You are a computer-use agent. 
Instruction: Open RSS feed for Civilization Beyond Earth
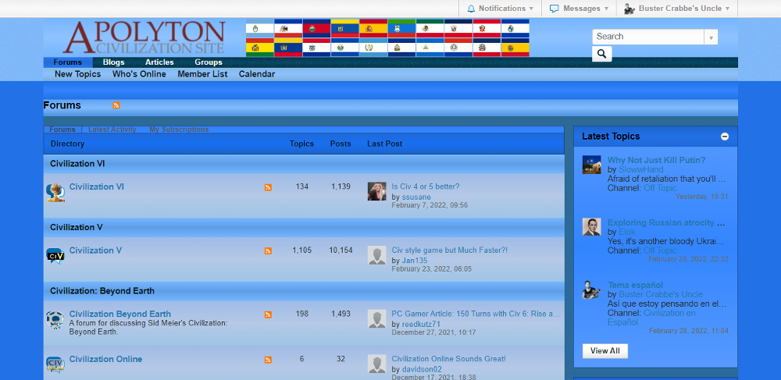[268, 315]
